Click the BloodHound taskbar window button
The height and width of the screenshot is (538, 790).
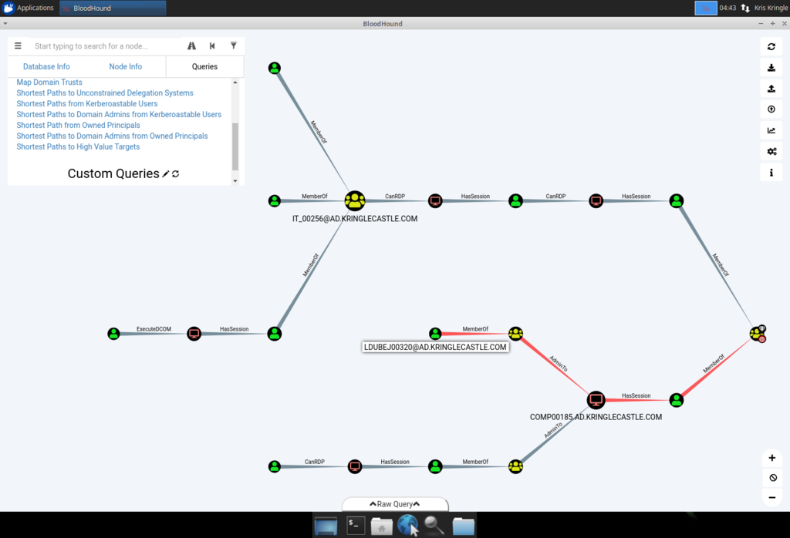[113, 8]
